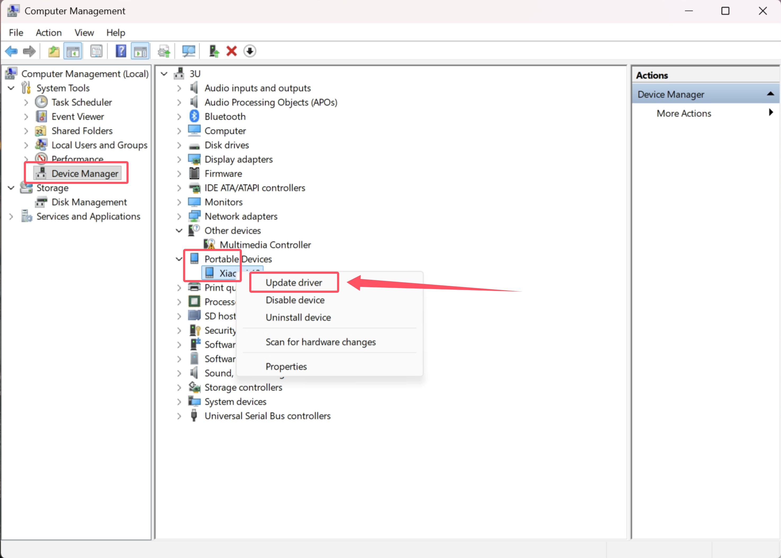Collapse the System Tools node
The image size is (781, 558).
[x=11, y=88]
